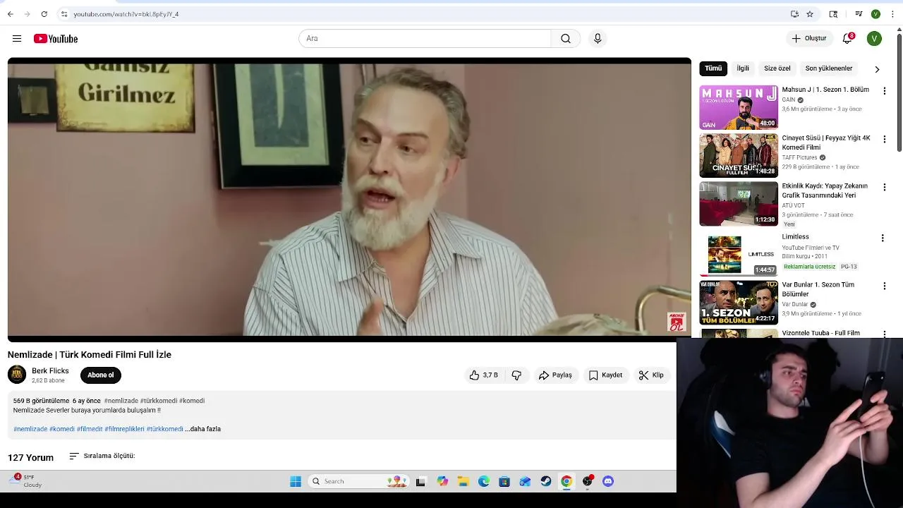
Task: Bookmark this page with the star icon
Action: (x=810, y=14)
